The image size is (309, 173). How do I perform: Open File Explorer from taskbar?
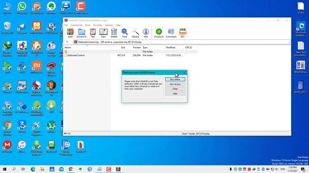point(42,169)
